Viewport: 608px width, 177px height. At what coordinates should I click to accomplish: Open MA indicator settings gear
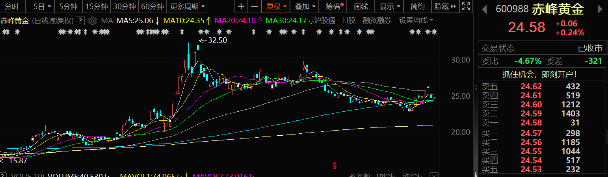point(92,20)
